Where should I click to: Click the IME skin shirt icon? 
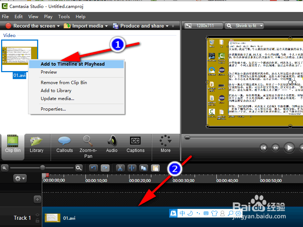214,213
